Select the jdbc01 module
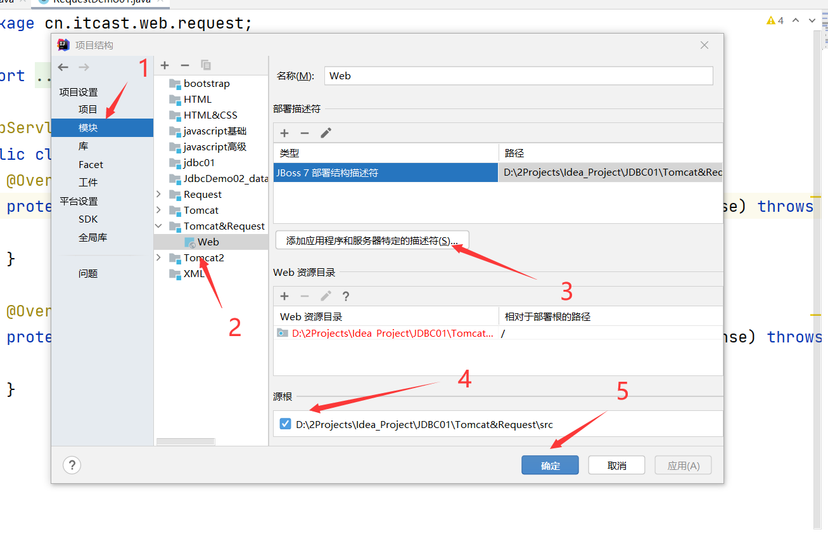Image resolution: width=828 pixels, height=539 pixels. (x=199, y=162)
